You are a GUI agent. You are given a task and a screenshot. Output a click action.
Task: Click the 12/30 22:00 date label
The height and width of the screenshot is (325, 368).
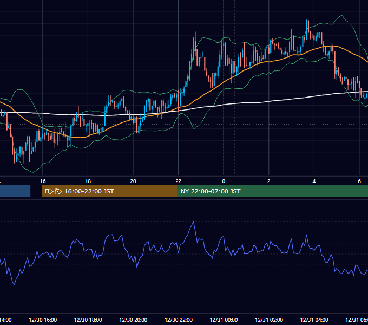pos(179,320)
